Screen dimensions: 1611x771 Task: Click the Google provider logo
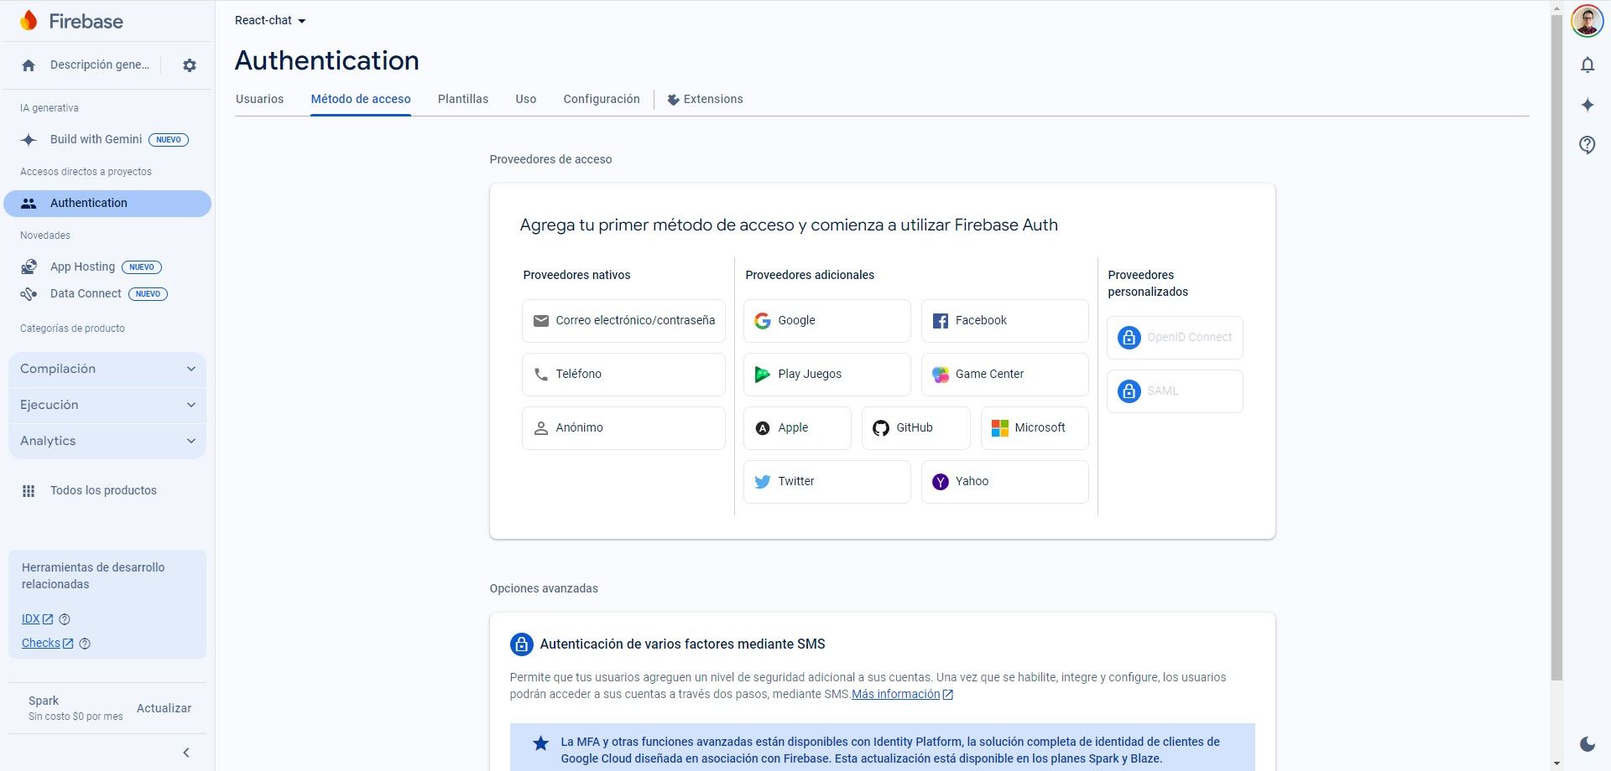[x=762, y=321]
